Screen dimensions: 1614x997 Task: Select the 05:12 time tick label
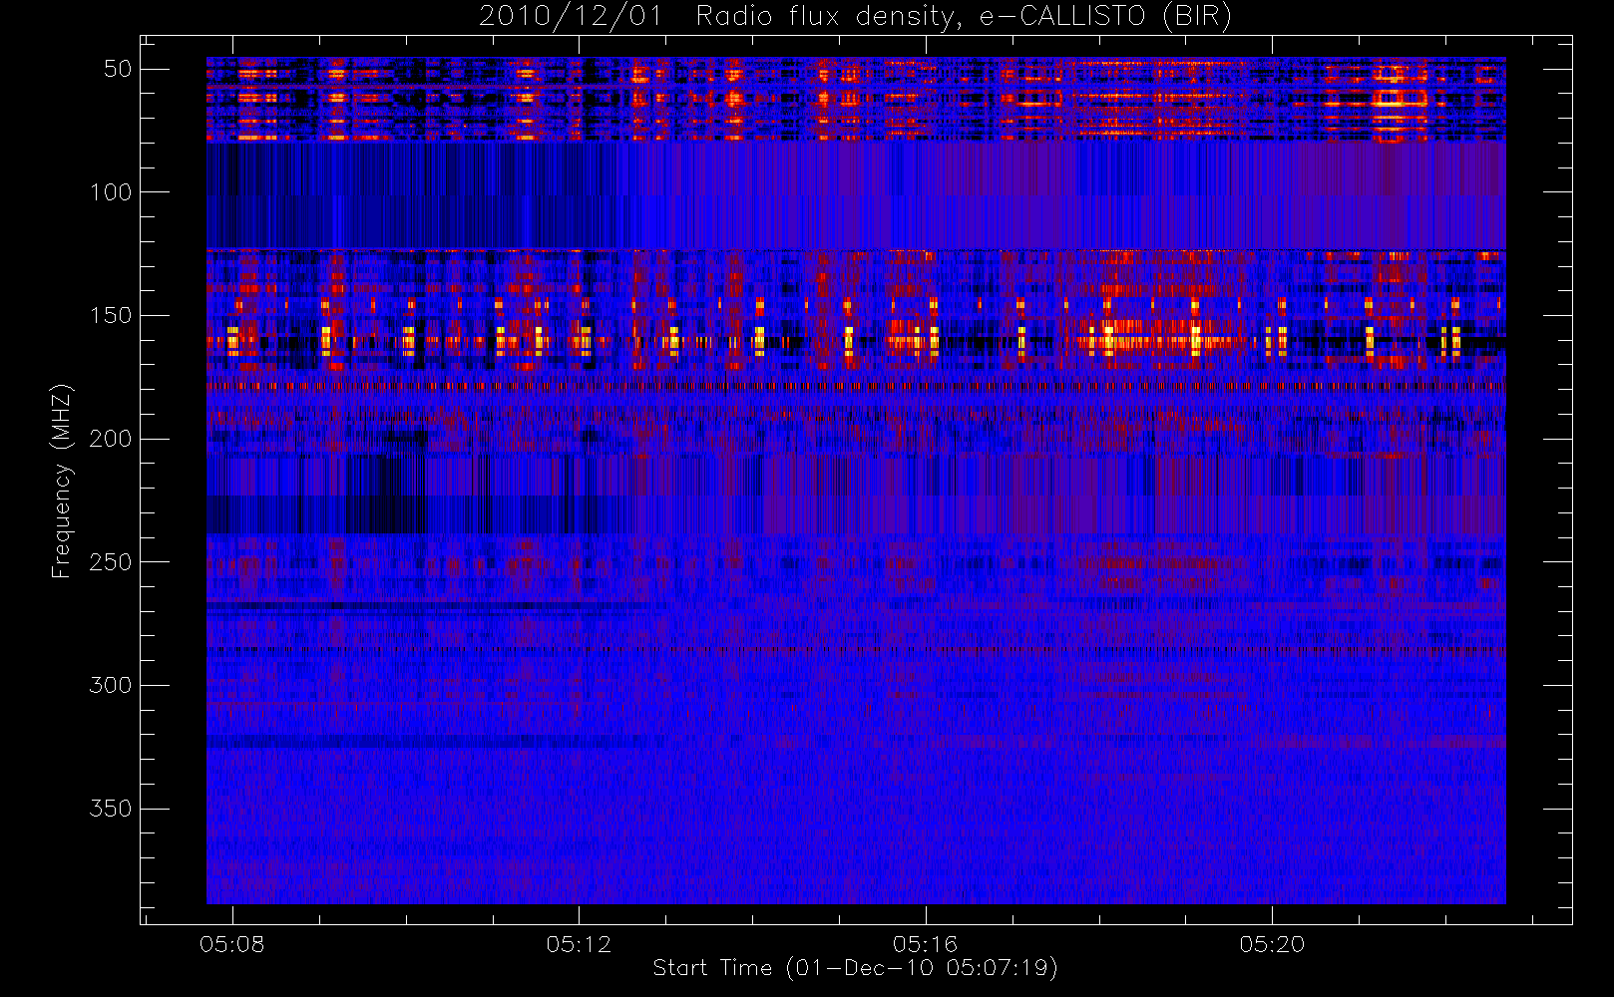579,944
